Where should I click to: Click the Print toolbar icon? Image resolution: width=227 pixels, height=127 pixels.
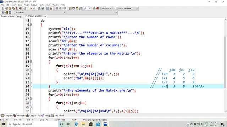point(25,8)
